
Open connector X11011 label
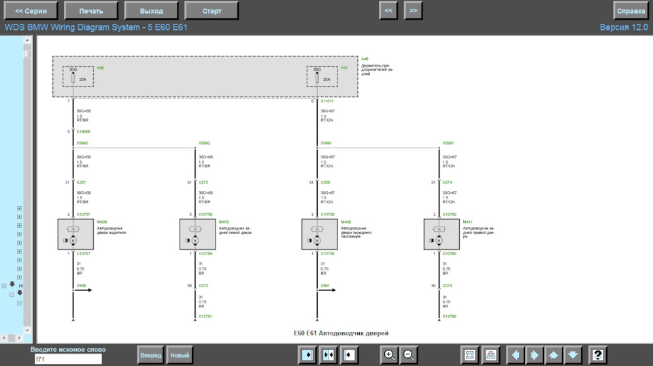[x=327, y=101]
